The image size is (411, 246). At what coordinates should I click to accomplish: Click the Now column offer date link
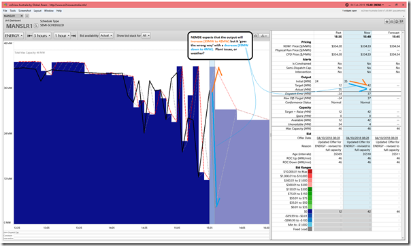click(x=357, y=138)
